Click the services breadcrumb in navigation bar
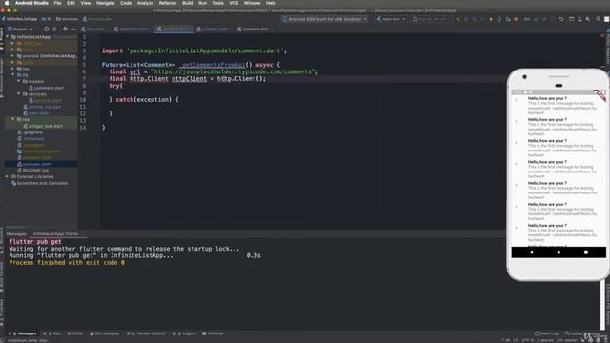The width and height of the screenshot is (610, 343). (67, 19)
